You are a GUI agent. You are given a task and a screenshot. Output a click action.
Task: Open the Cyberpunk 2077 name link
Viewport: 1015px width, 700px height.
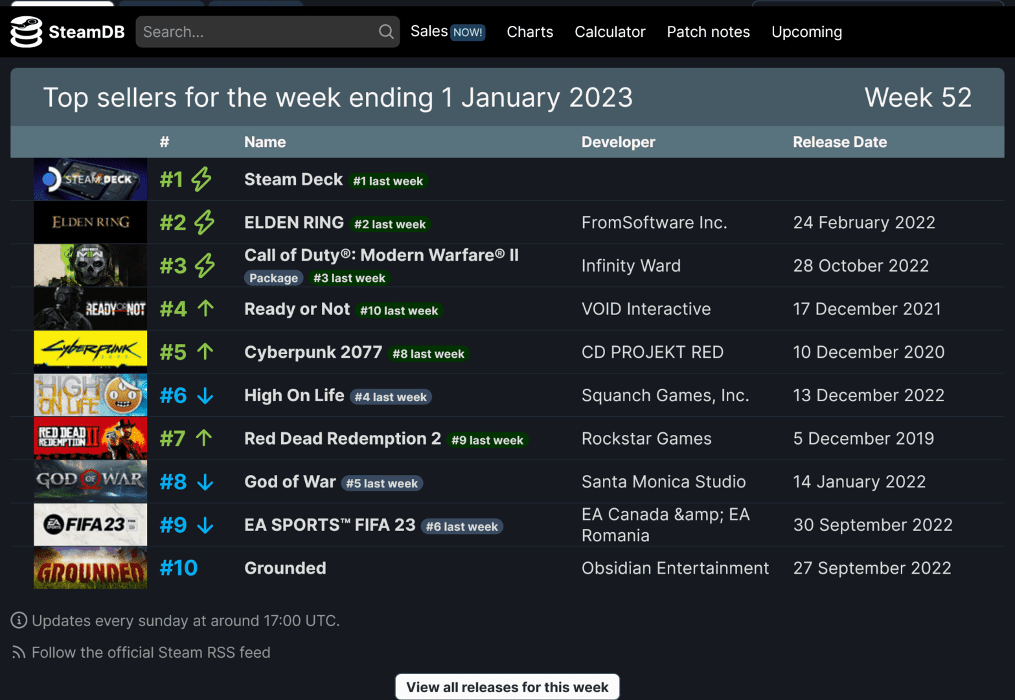point(314,352)
